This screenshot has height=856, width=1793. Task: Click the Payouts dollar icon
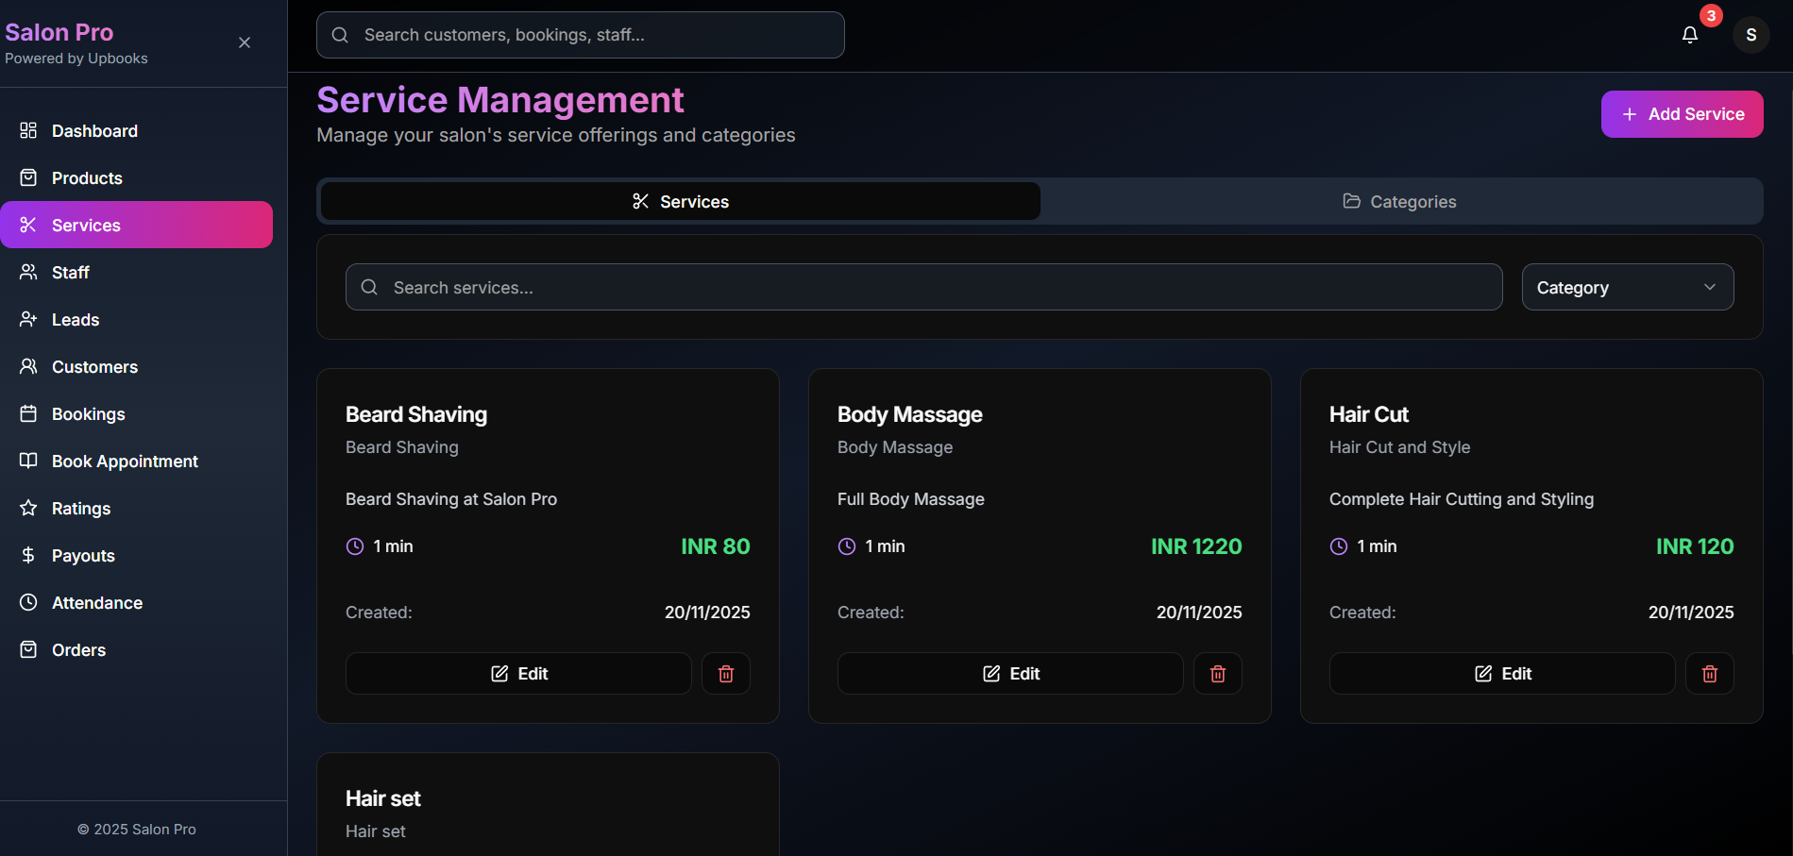click(x=27, y=555)
